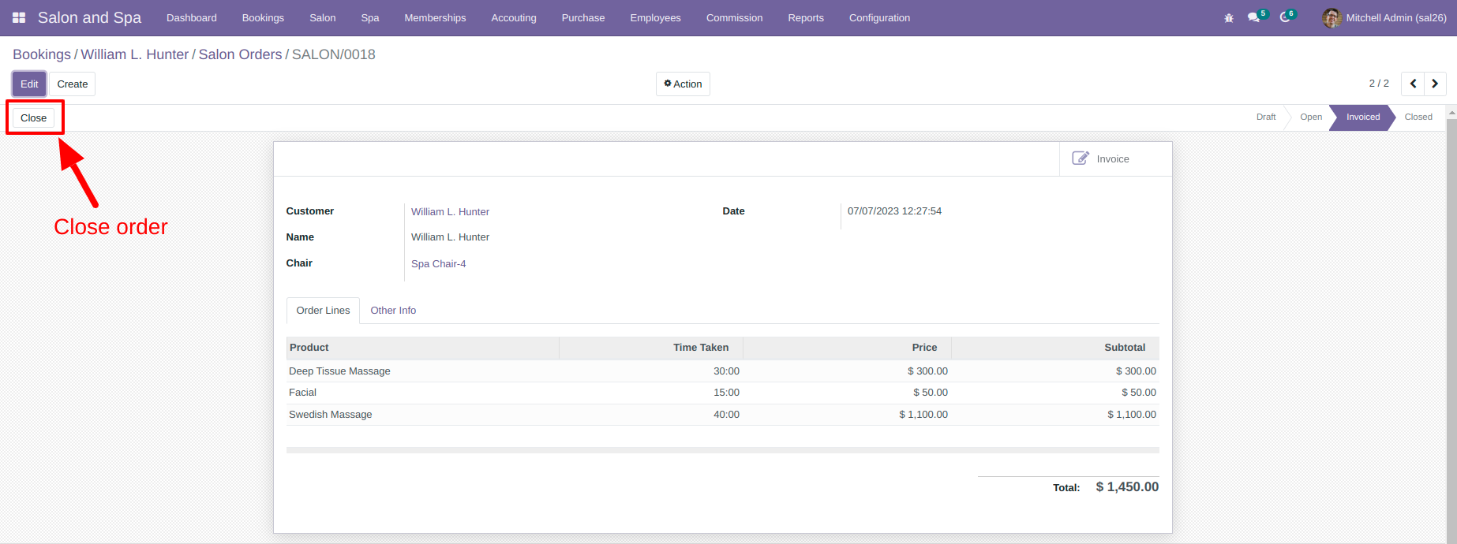This screenshot has width=1457, height=544.
Task: Select the Closed status stage
Action: [1418, 117]
